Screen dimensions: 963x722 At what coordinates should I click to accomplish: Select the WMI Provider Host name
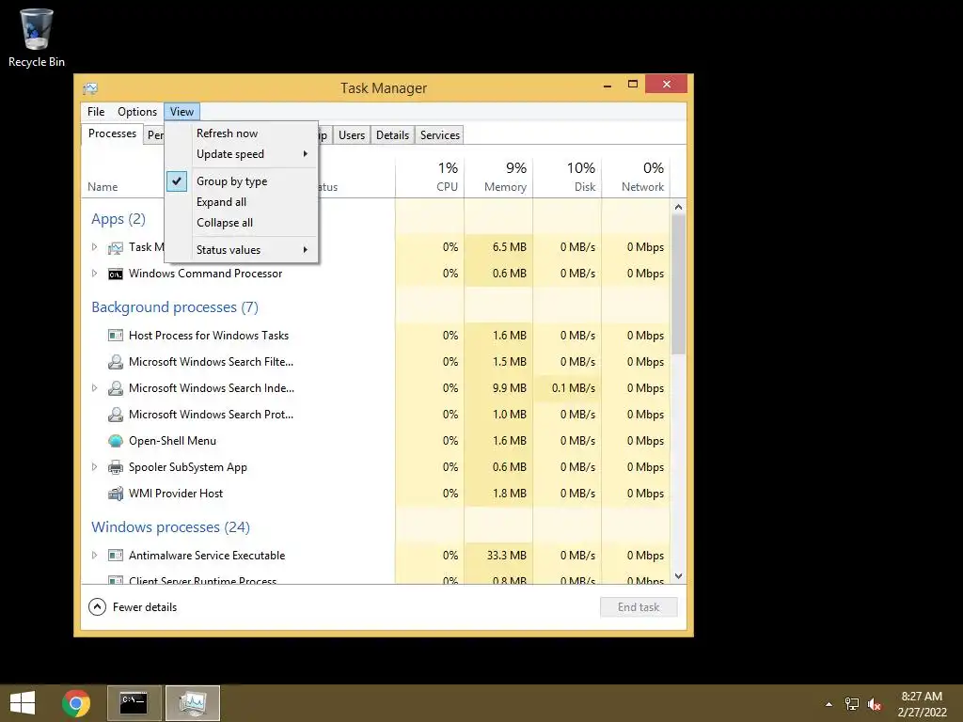click(176, 494)
